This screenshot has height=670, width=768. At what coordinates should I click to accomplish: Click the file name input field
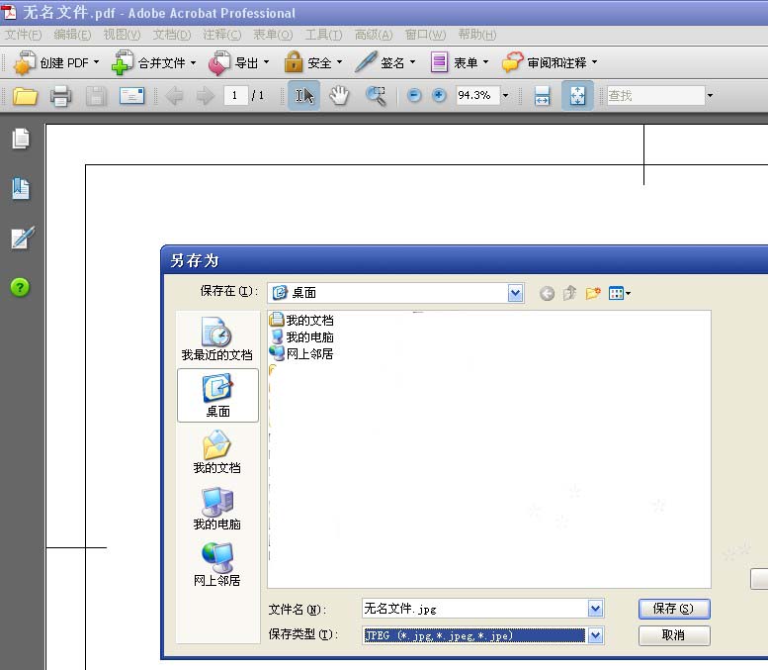(475, 609)
